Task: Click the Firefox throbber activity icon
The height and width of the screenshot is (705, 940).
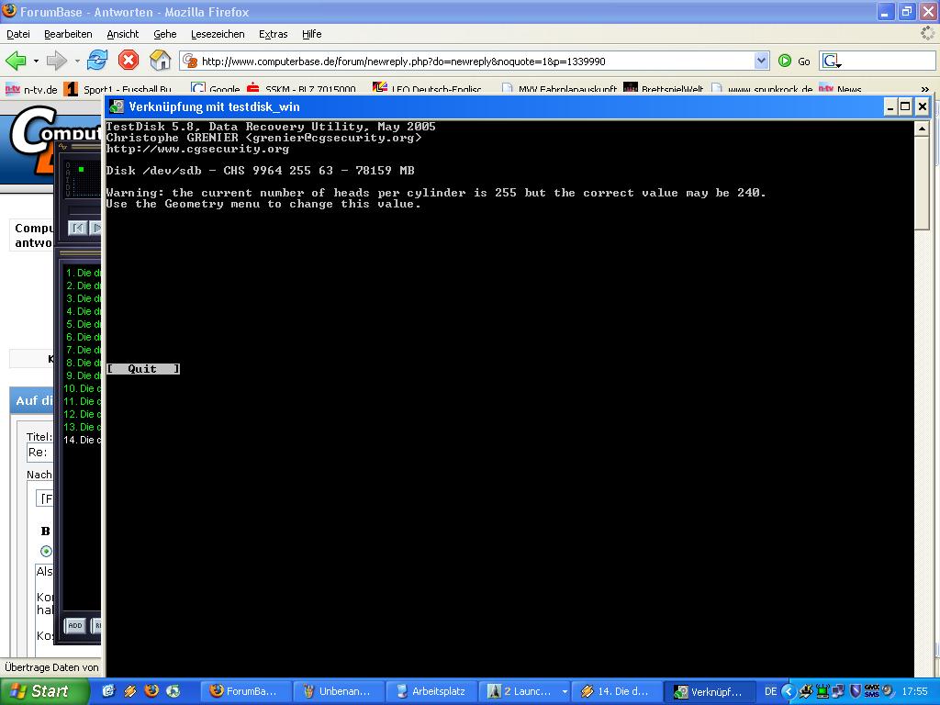Action: point(928,34)
